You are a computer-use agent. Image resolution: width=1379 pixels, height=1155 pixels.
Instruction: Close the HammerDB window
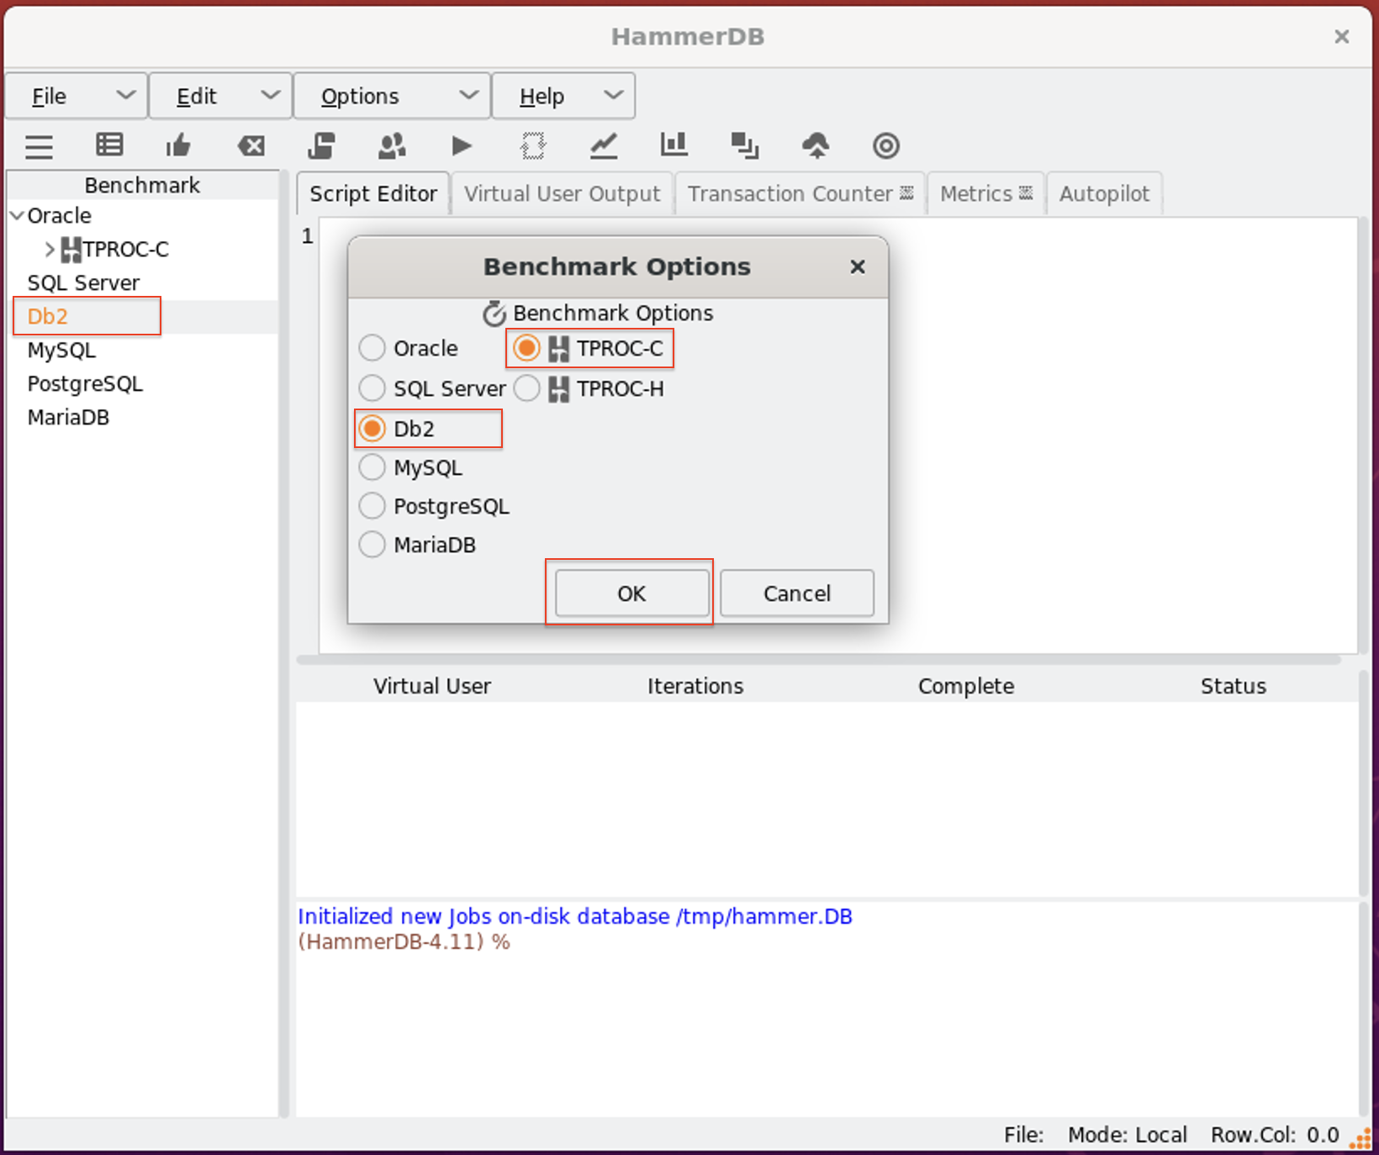click(x=1342, y=36)
